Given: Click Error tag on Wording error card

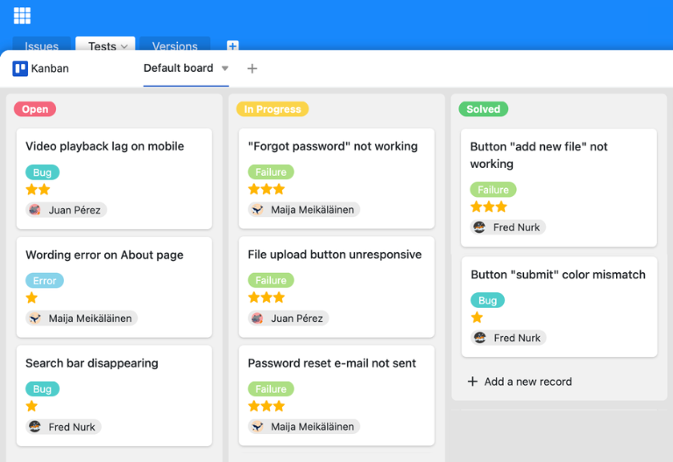Looking at the screenshot, I should click(x=45, y=281).
